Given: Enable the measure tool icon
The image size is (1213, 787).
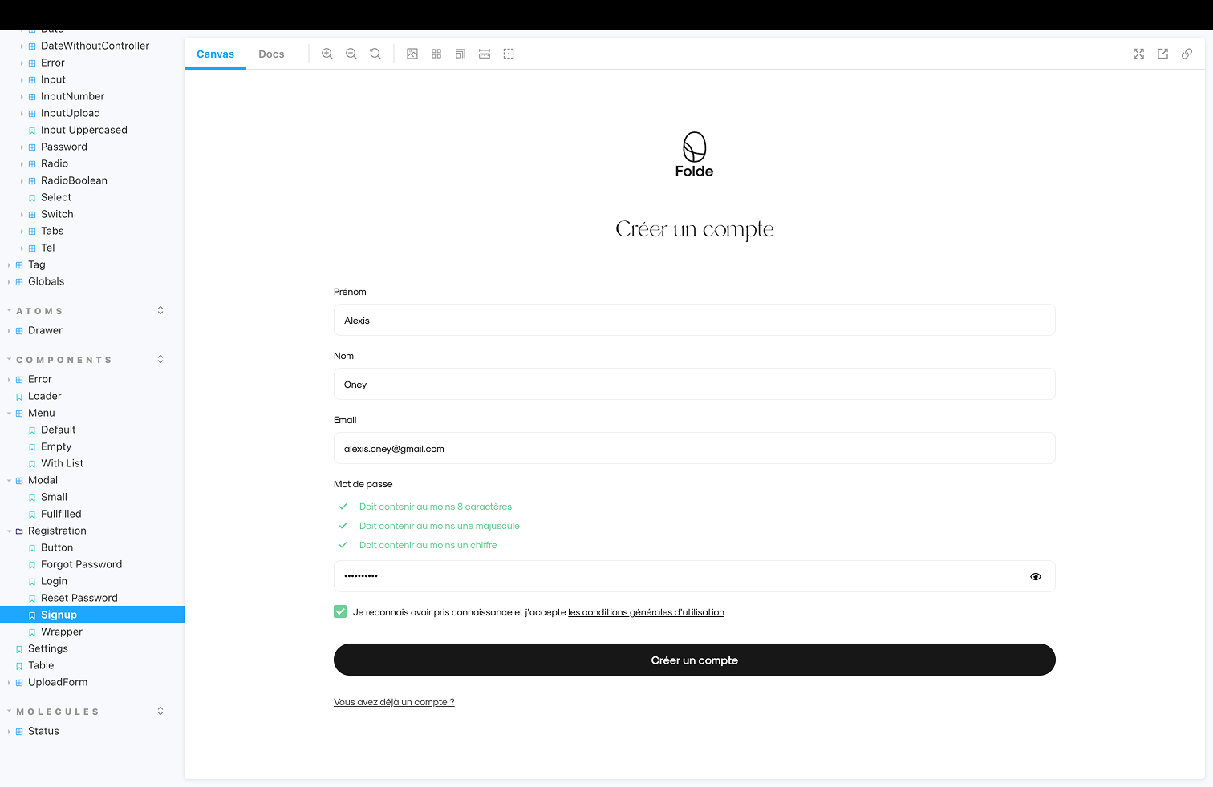Looking at the screenshot, I should tap(485, 54).
